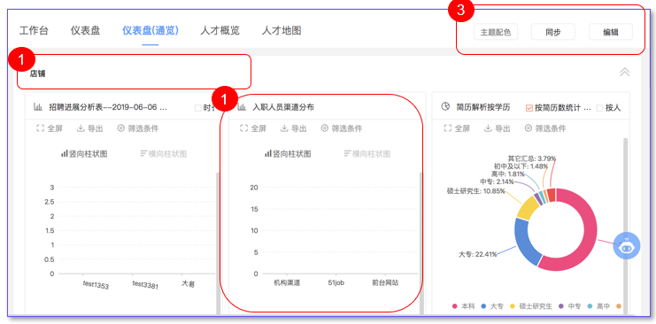The height and width of the screenshot is (324, 656).
Task: Toggle 中专 legend item in pie chart
Action: tap(570, 306)
